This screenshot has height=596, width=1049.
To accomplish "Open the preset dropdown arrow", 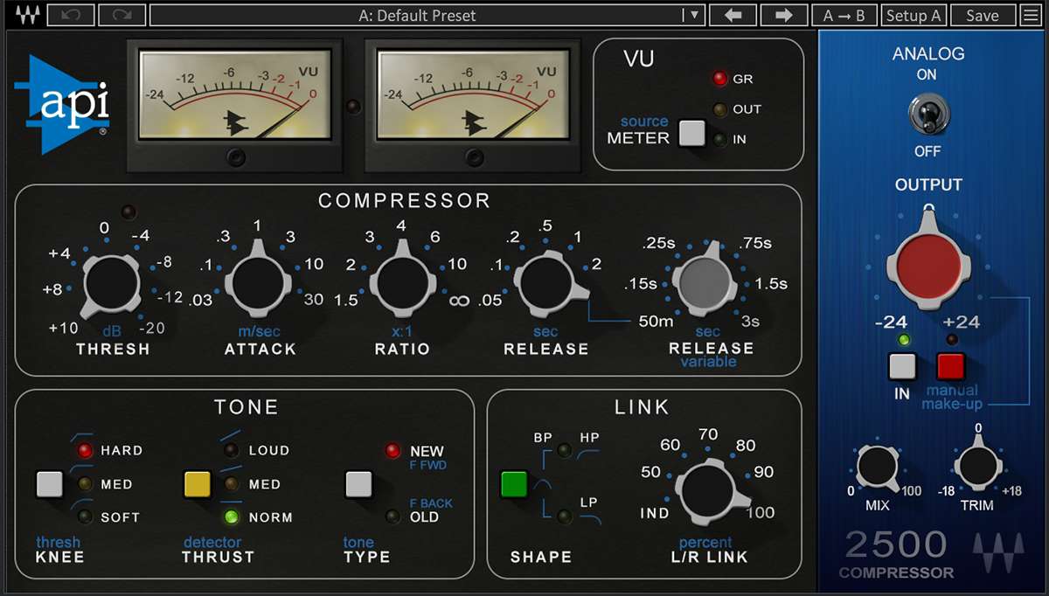I will [x=693, y=15].
